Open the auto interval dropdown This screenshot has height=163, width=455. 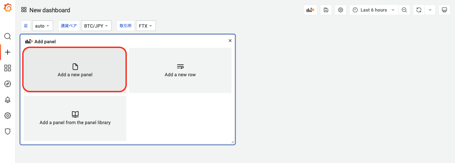(x=42, y=26)
